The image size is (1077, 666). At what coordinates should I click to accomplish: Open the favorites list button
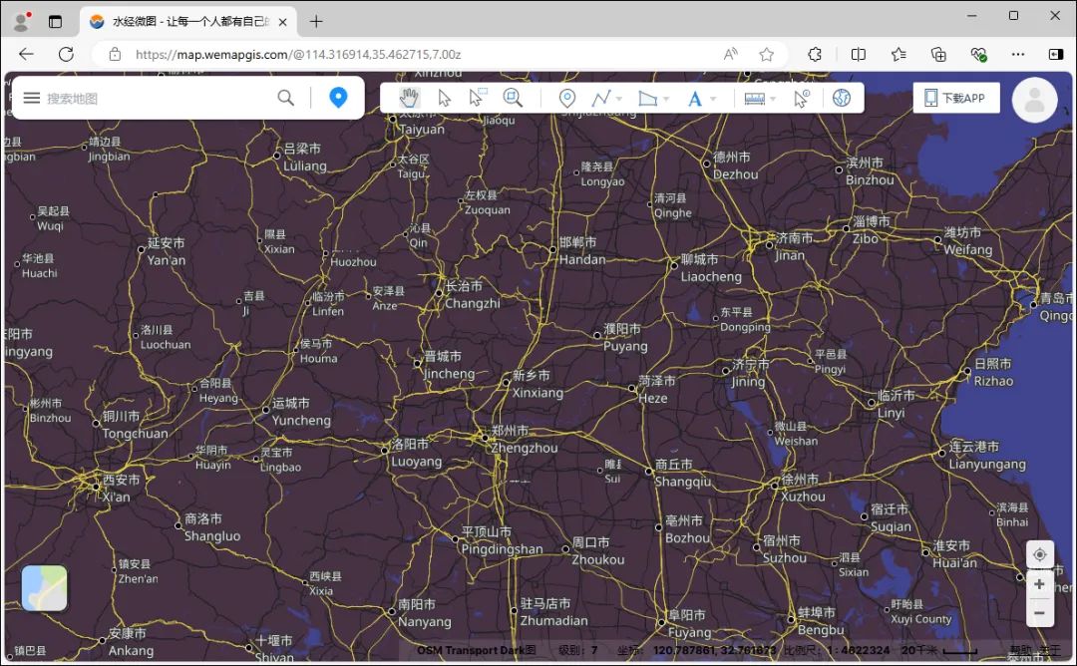click(x=898, y=54)
